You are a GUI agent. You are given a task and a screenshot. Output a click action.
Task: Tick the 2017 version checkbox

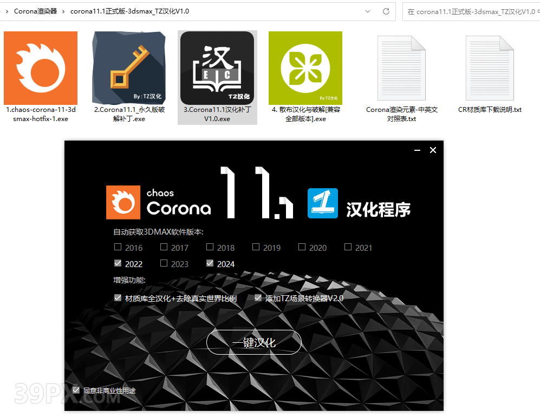tap(164, 247)
